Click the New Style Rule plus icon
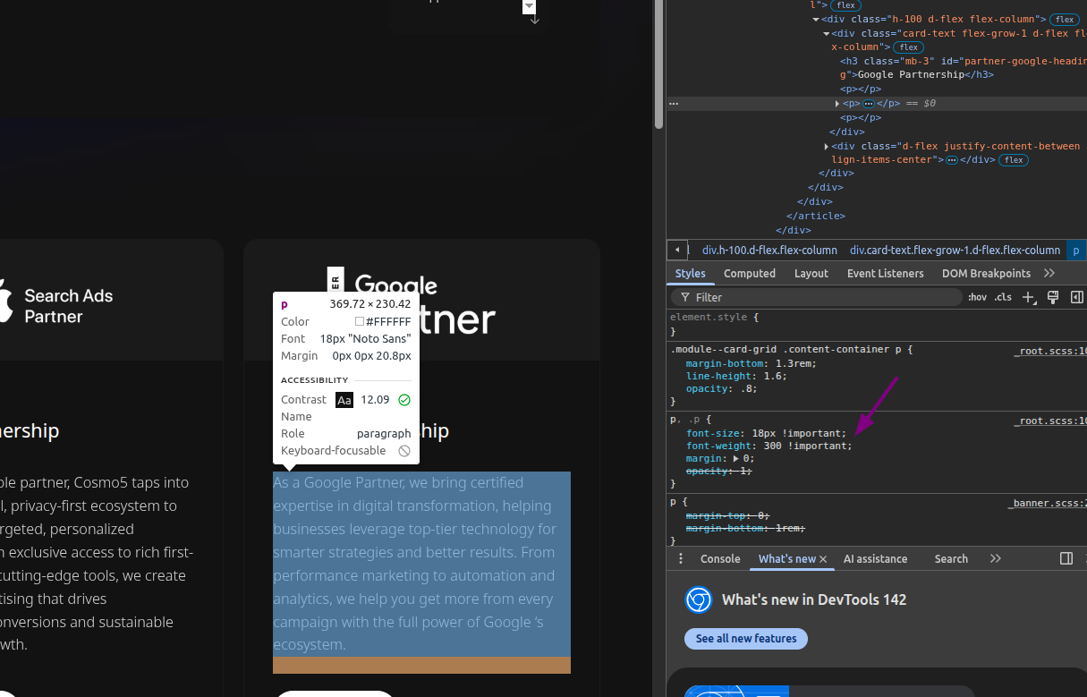 click(1029, 297)
